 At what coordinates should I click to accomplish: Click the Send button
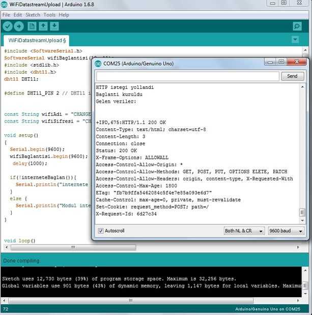[x=292, y=76]
